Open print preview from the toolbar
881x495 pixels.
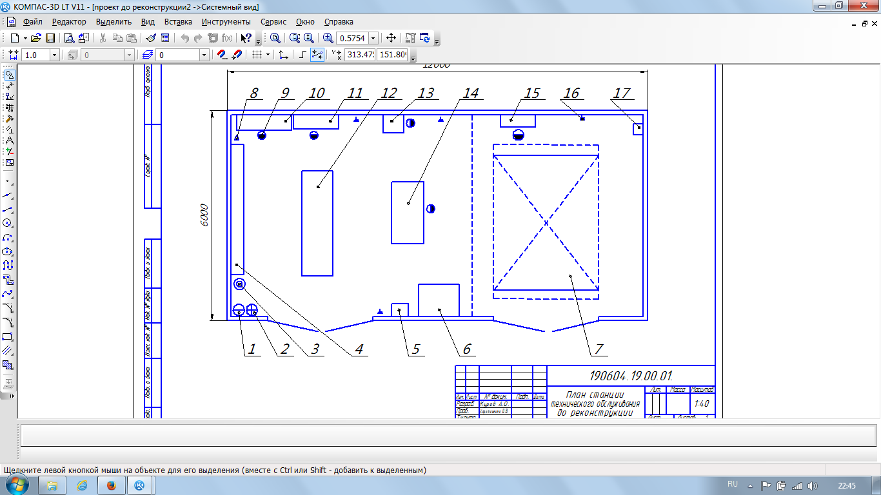69,38
